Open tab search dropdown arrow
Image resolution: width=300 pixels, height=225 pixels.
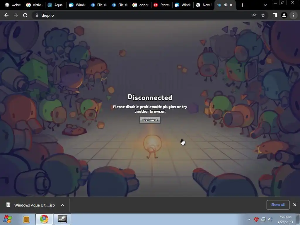pos(265,5)
